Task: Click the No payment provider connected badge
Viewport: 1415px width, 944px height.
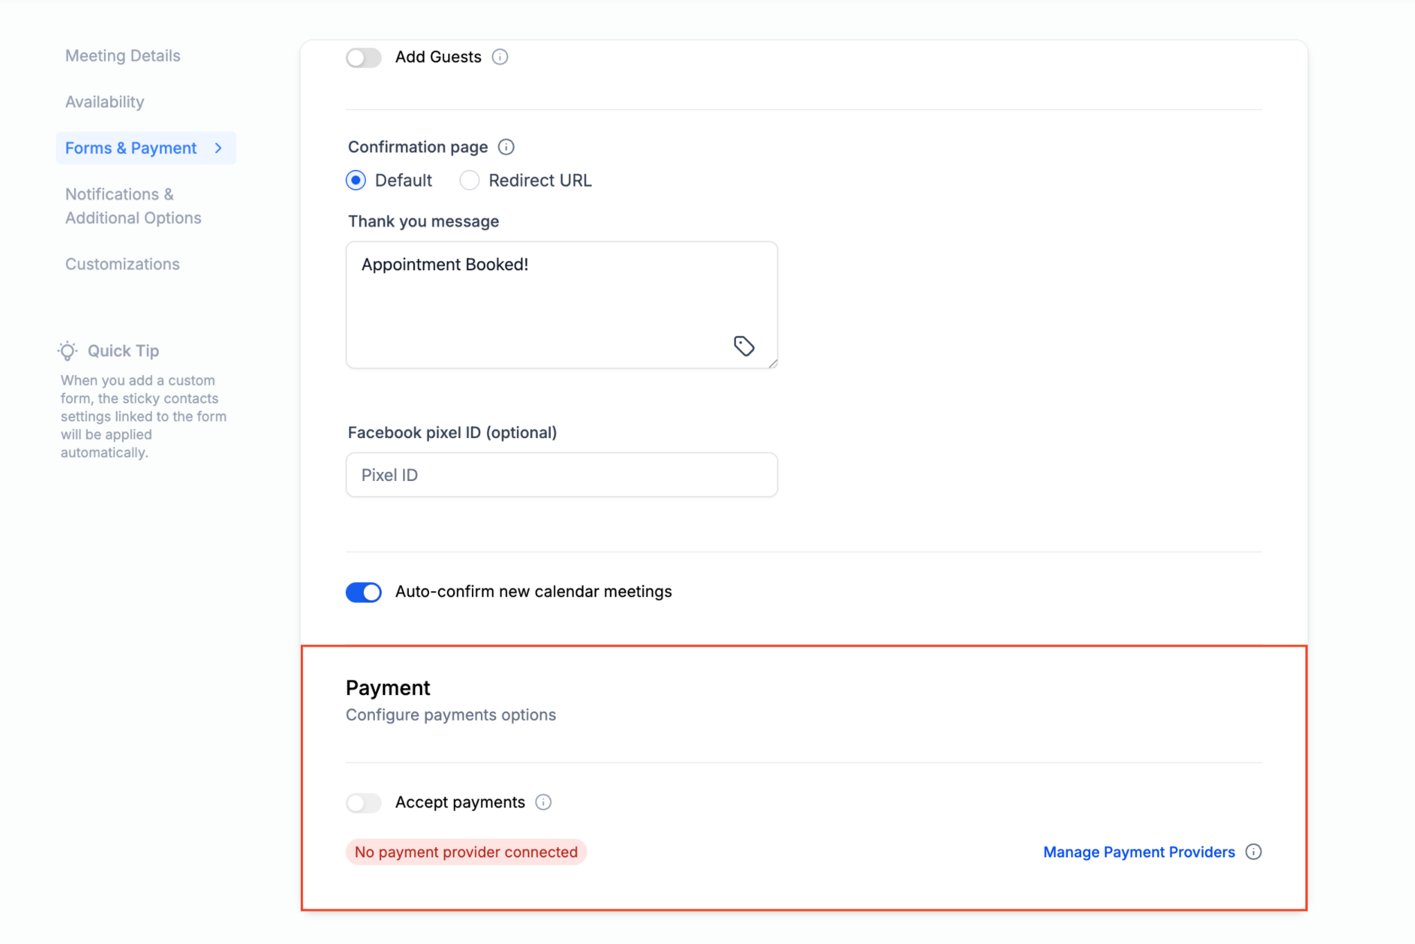Action: pos(466,852)
